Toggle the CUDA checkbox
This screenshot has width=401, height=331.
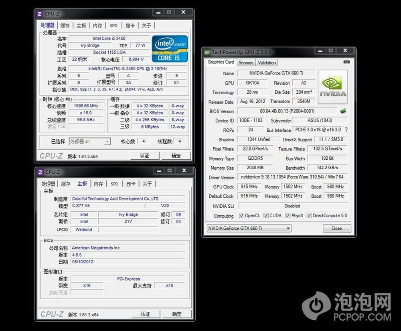pyautogui.click(x=266, y=216)
